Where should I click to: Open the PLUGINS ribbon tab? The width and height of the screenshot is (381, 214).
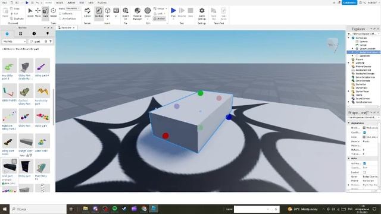(x=102, y=2)
